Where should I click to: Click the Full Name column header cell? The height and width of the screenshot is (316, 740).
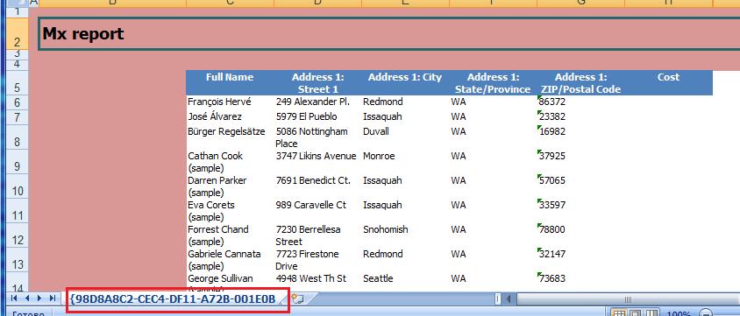click(x=230, y=83)
